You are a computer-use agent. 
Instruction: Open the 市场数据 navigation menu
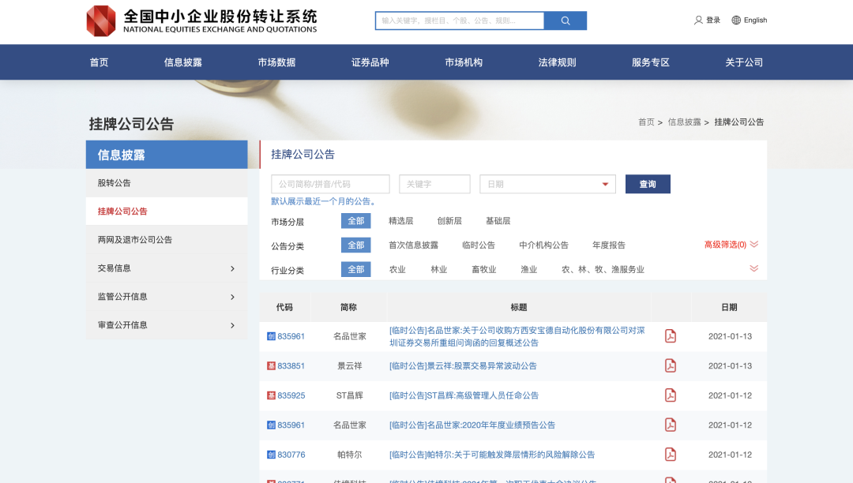278,62
